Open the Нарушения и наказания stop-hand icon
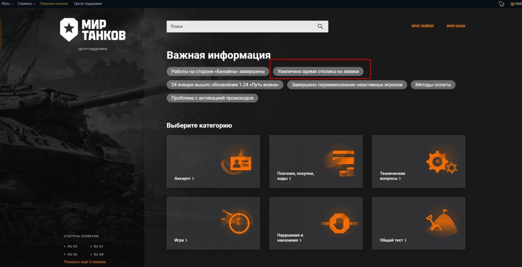 point(338,223)
